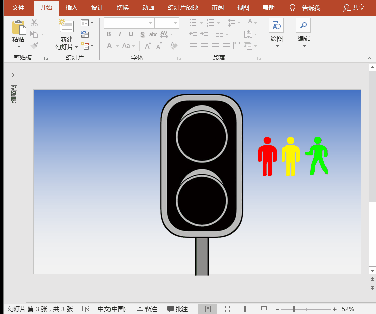
Task: Click the zoom out minus button
Action: (278, 309)
